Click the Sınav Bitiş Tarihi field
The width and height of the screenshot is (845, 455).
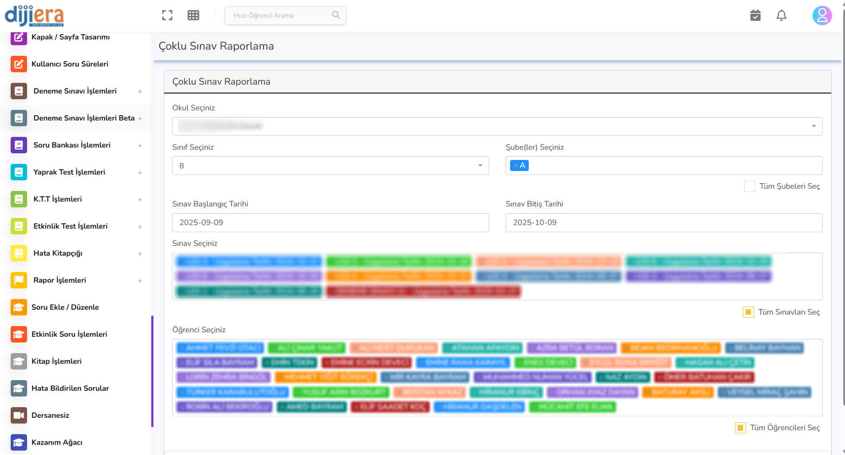pyautogui.click(x=664, y=222)
